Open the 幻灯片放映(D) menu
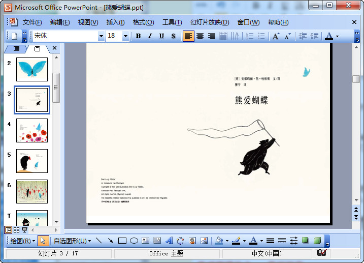Image resolution: width=364 pixels, height=263 pixels. [210, 22]
